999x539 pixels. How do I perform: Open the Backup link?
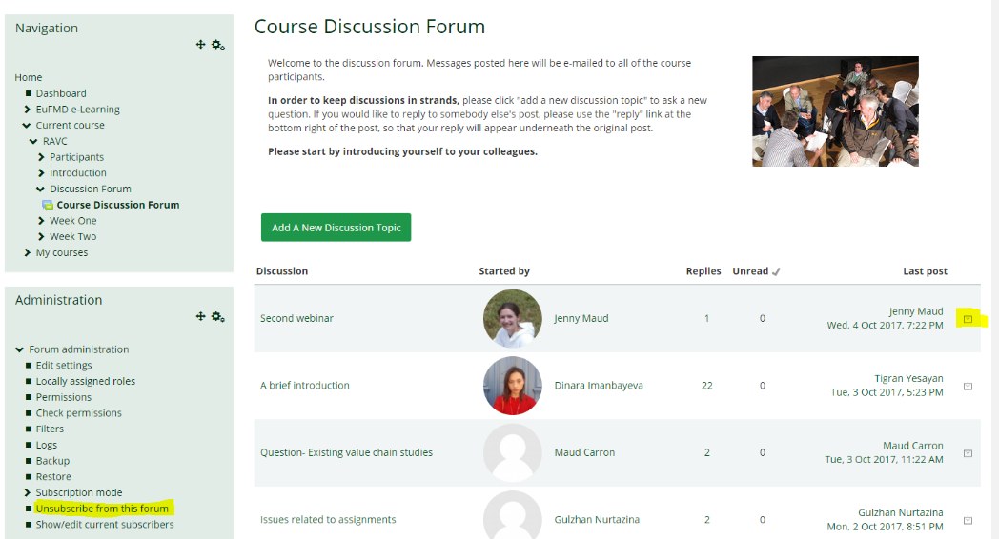click(52, 461)
